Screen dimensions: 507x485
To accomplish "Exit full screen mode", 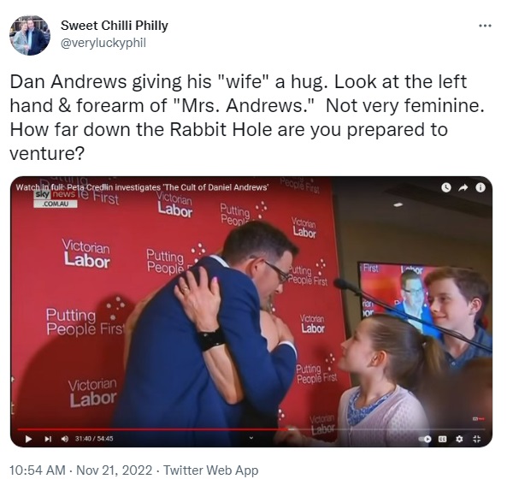I will pos(476,439).
